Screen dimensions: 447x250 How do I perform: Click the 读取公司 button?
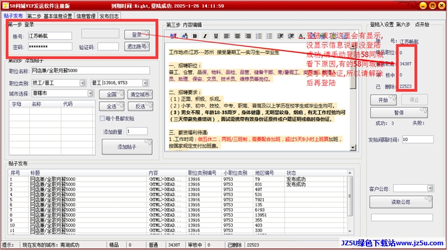[x=401, y=202]
